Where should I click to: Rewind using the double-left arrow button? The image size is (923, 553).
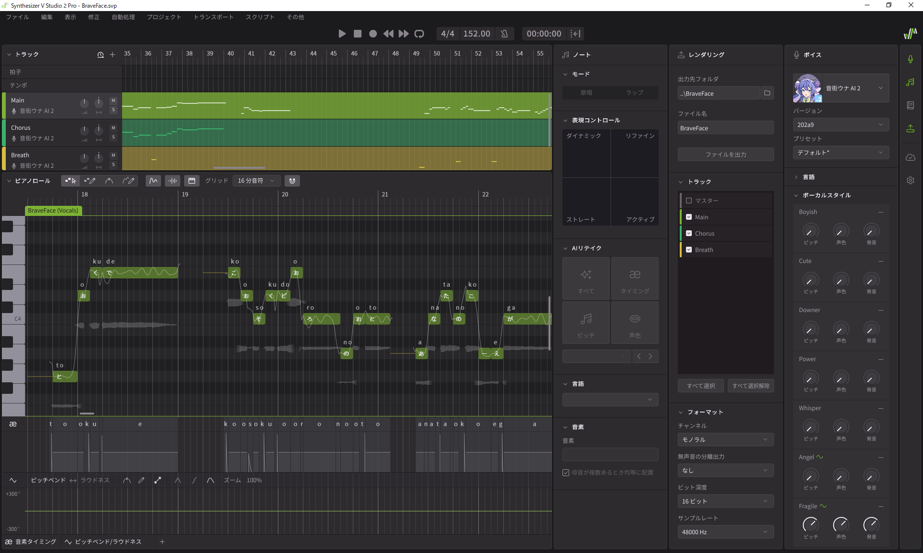click(x=388, y=34)
